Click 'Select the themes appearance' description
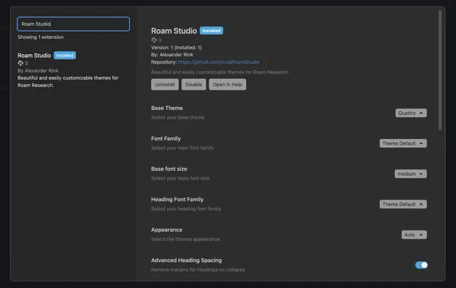The image size is (456, 288). 186,239
